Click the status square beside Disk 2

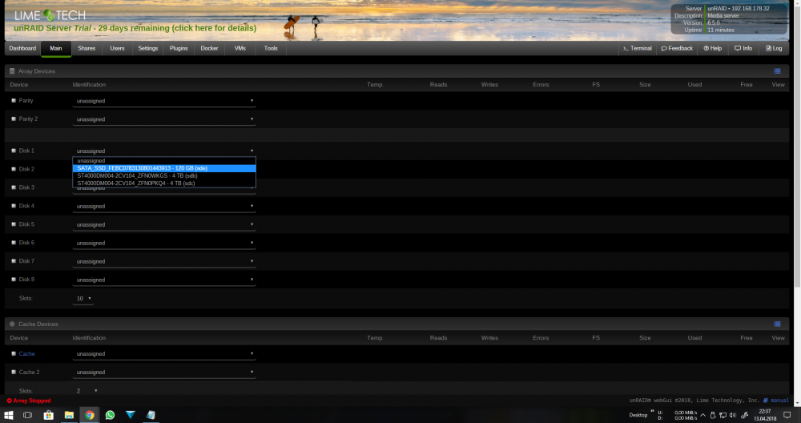click(14, 169)
